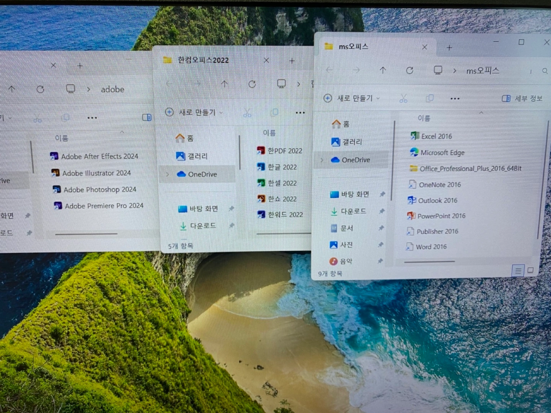Open Excel 2016 shortcut
The width and height of the screenshot is (551, 413).
431,136
